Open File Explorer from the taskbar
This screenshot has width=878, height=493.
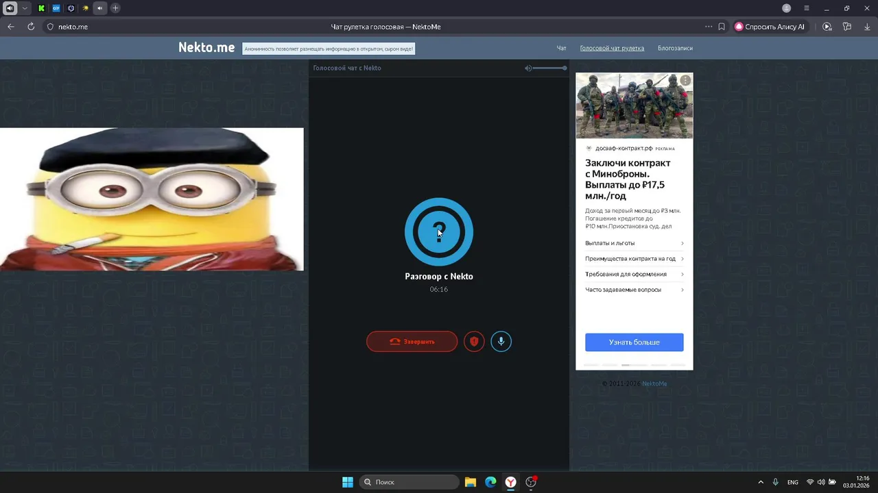[x=470, y=482]
